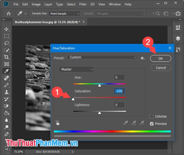This screenshot has width=184, height=155.
Task: Enable the Colorize checkbox
Action: point(152,117)
